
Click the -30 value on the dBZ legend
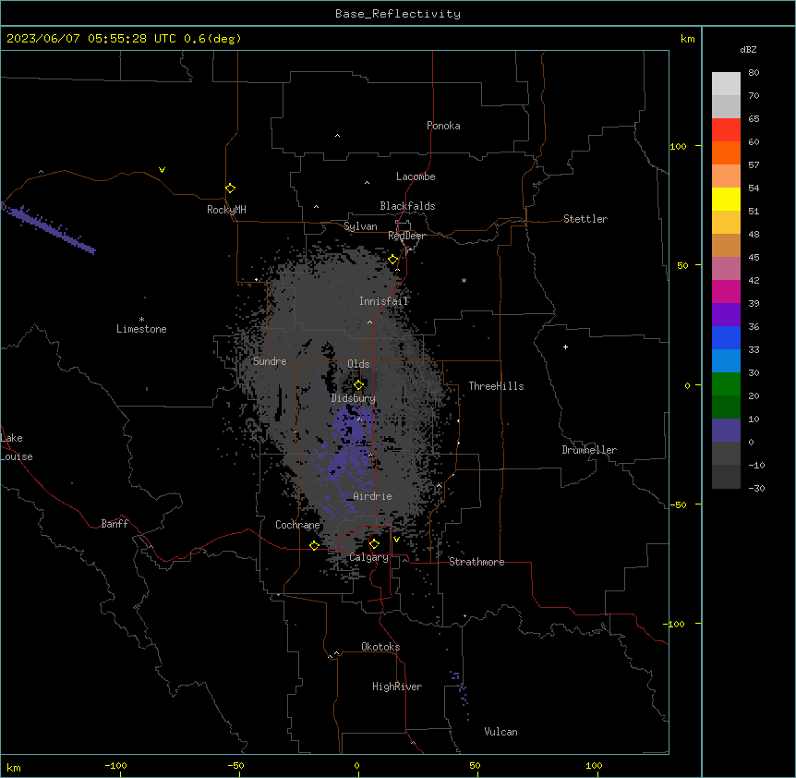pyautogui.click(x=756, y=488)
